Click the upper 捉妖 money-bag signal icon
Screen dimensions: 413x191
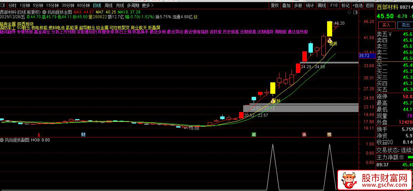point(330,41)
